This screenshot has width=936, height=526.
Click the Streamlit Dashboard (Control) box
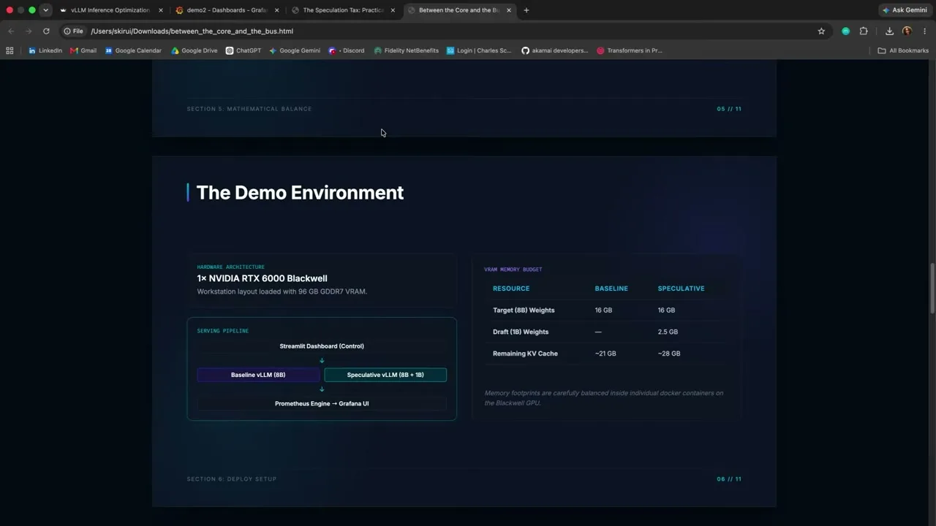(x=322, y=346)
